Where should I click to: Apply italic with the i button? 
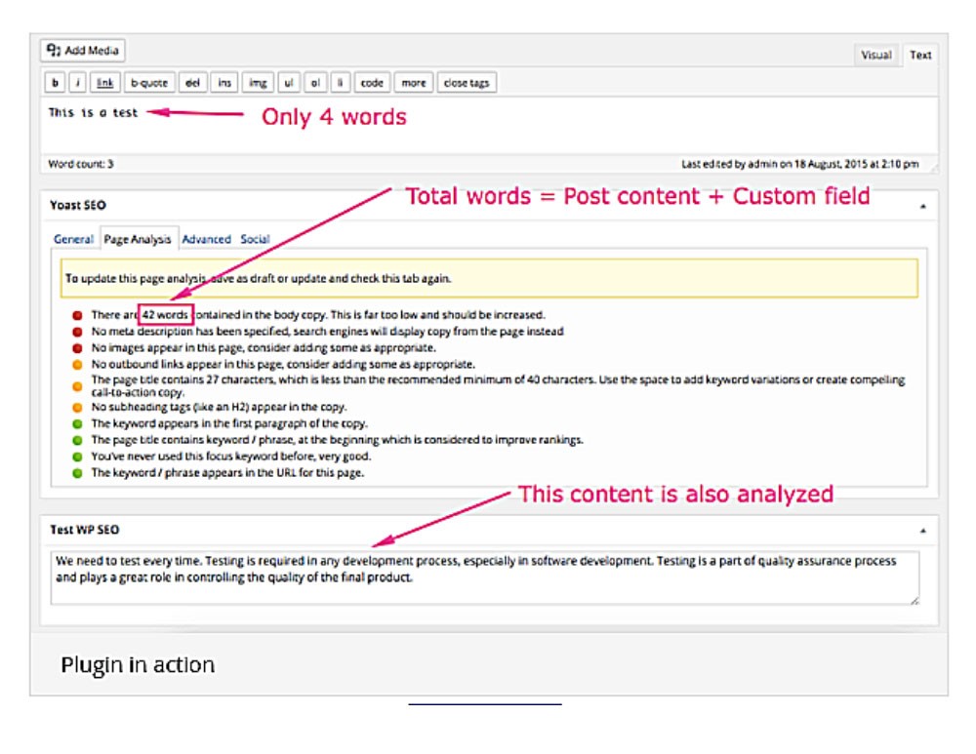coord(78,83)
